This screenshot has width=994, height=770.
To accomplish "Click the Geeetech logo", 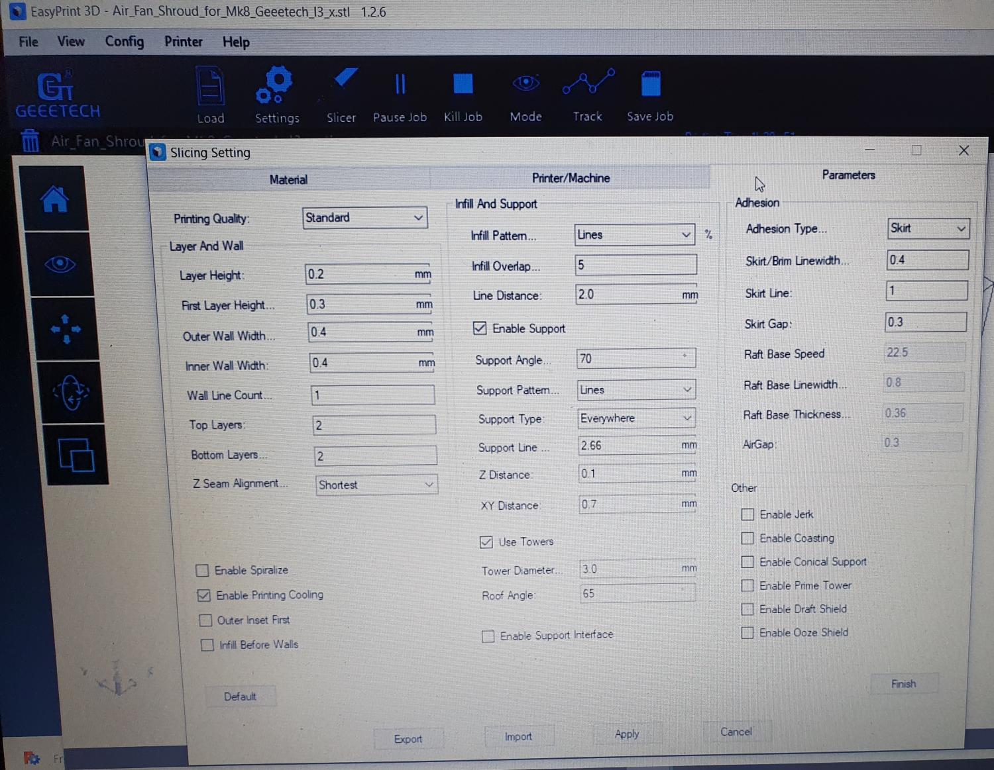I will [x=58, y=96].
